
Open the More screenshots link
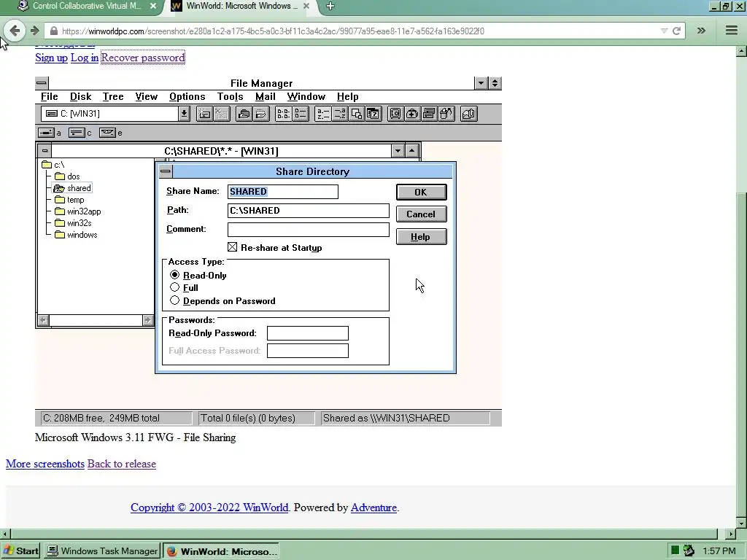45,464
